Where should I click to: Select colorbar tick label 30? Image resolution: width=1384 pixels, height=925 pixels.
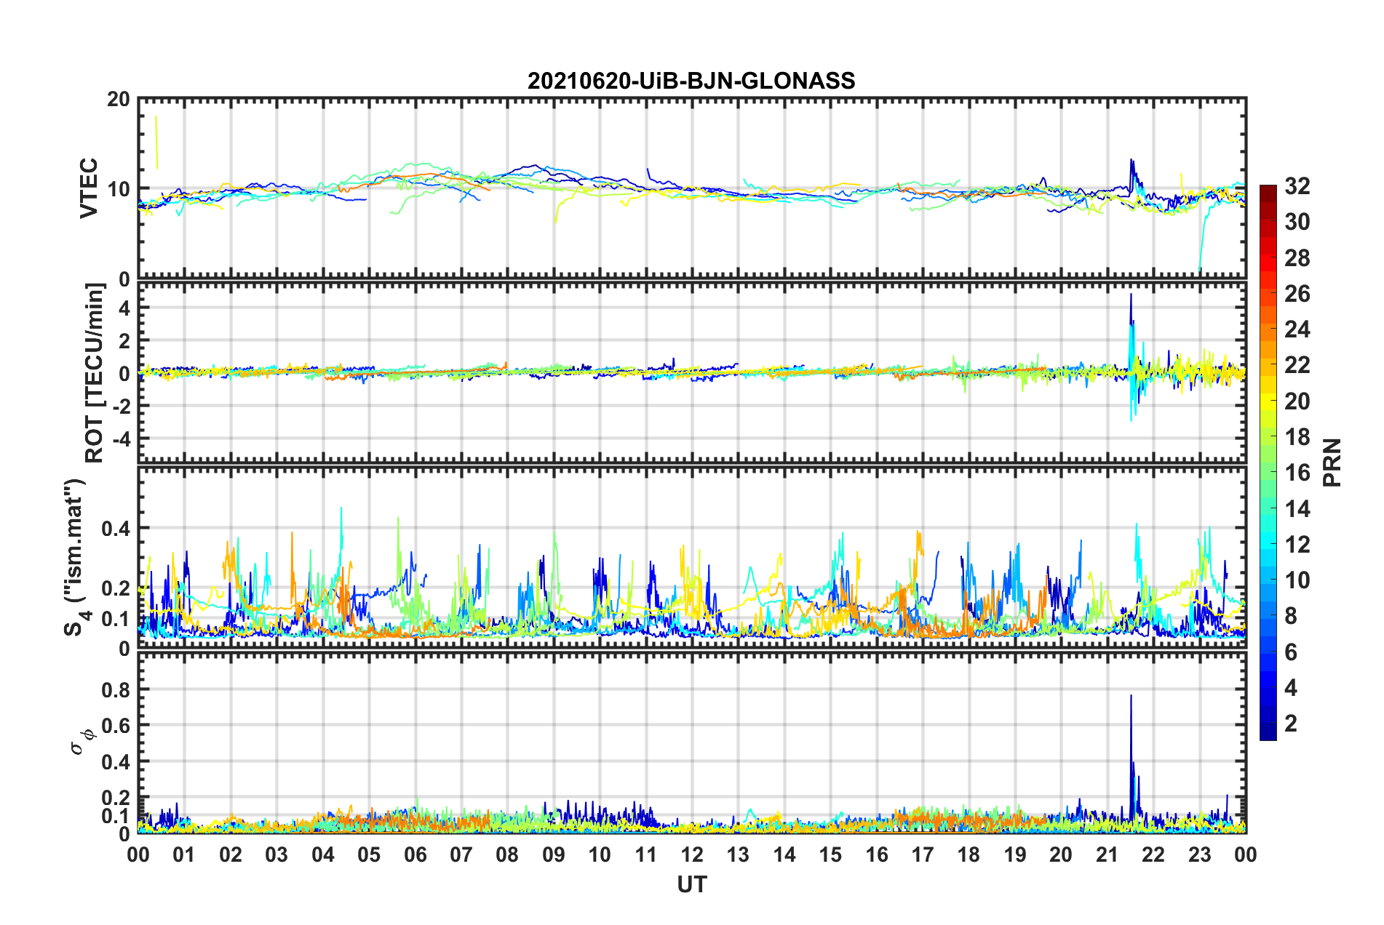point(1297,222)
